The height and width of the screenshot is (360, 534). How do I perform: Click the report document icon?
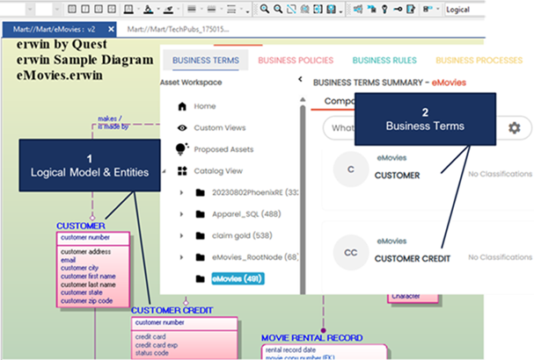tap(411, 9)
